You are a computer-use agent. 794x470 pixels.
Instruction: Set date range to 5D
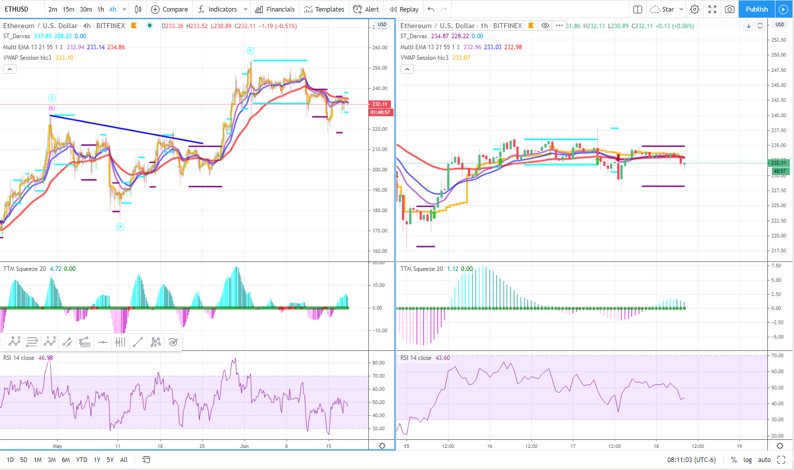24,459
